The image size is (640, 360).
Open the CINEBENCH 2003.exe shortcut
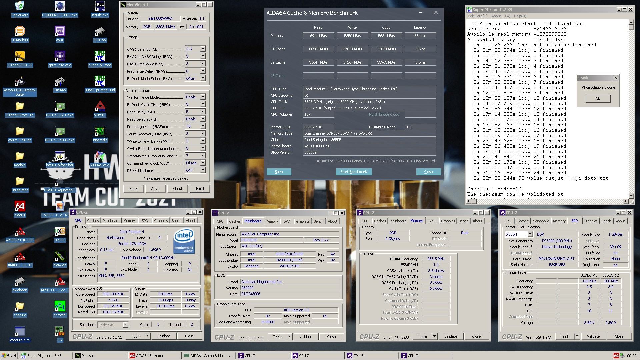pos(60,7)
